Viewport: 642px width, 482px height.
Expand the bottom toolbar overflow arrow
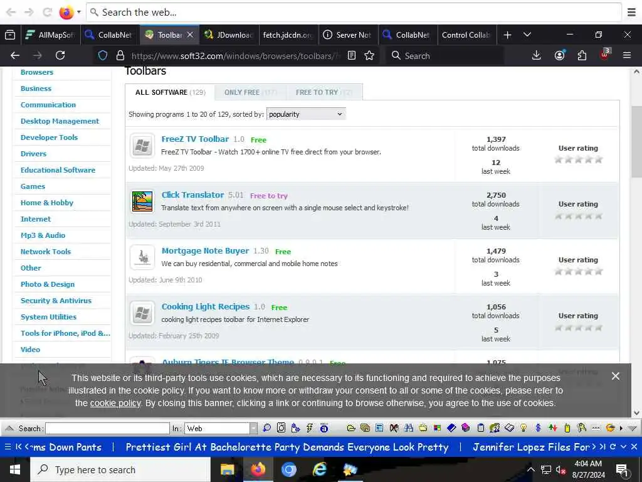pos(621,428)
